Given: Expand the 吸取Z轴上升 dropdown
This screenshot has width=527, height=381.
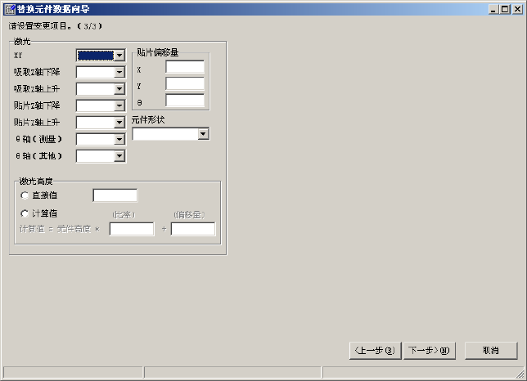Looking at the screenshot, I should tap(101, 89).
